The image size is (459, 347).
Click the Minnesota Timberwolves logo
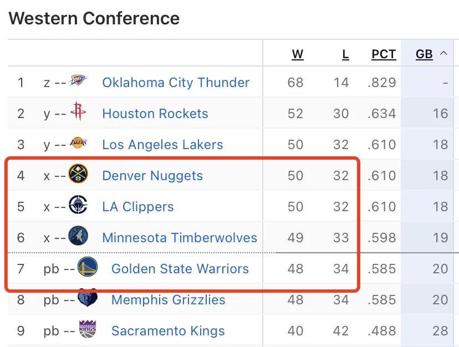coord(78,236)
